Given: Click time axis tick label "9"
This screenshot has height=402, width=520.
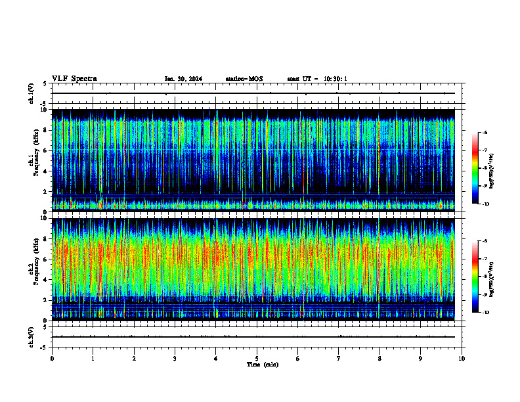Looking at the screenshot, I should pos(420,359).
